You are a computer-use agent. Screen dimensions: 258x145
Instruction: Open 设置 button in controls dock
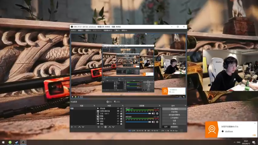[x=174, y=121]
